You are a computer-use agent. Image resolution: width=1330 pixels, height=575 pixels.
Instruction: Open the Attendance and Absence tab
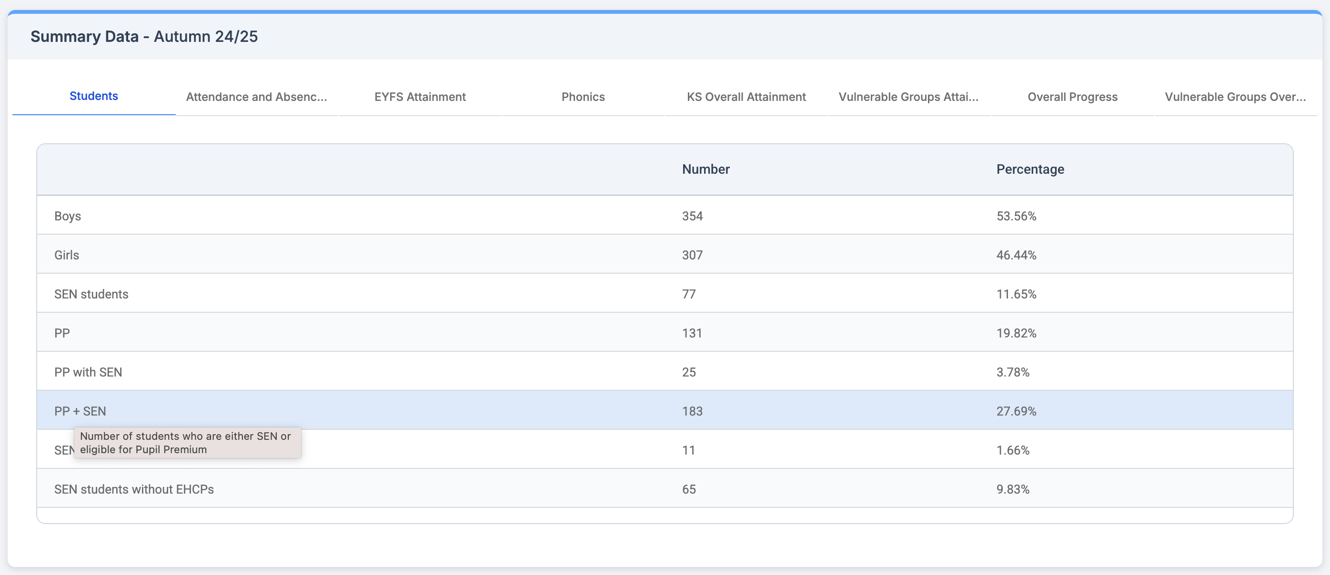[256, 97]
